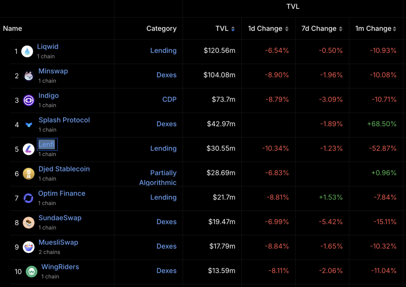Screen dimensions: 406x287
Task: Open the Partially Algorithmic category link
Action: [158, 178]
